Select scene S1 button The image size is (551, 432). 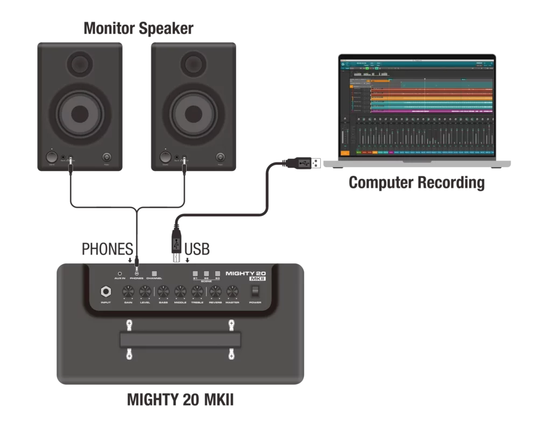(195, 273)
